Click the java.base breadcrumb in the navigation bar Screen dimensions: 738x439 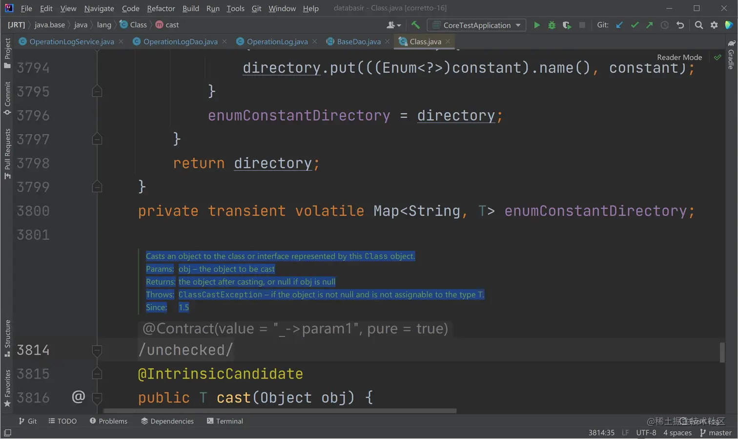tap(50, 25)
